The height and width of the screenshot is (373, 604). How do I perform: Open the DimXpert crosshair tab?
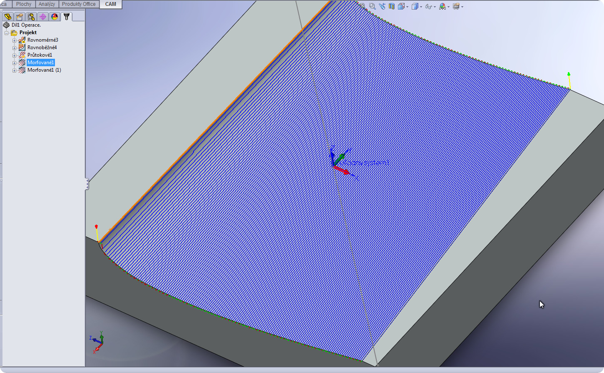pos(42,17)
